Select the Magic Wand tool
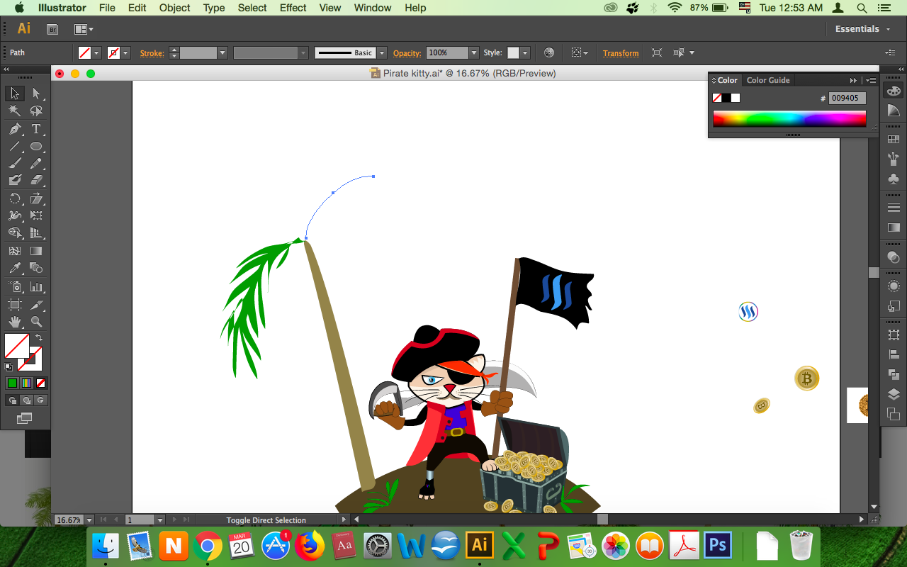This screenshot has width=907, height=567. click(14, 111)
